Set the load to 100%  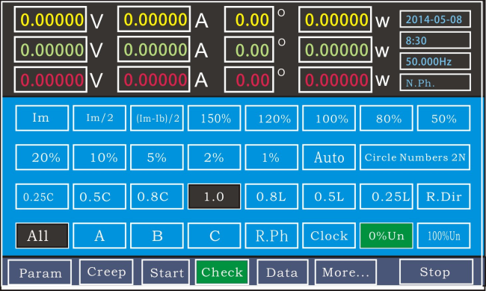tap(329, 118)
